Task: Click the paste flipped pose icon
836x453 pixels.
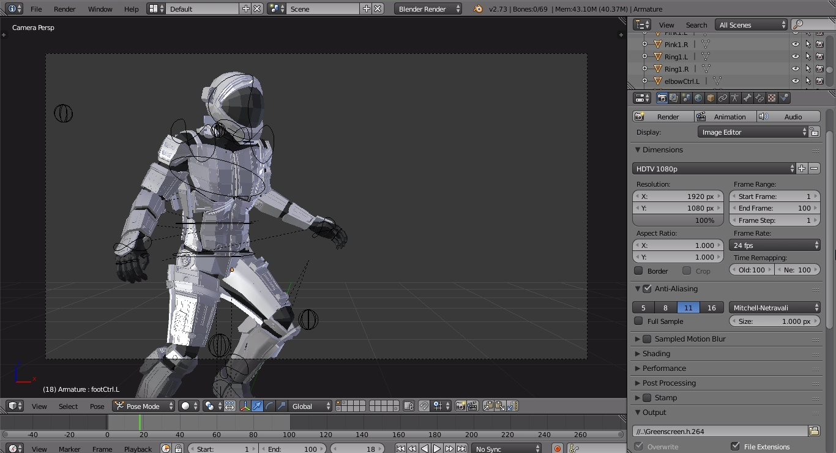Action: pos(512,406)
